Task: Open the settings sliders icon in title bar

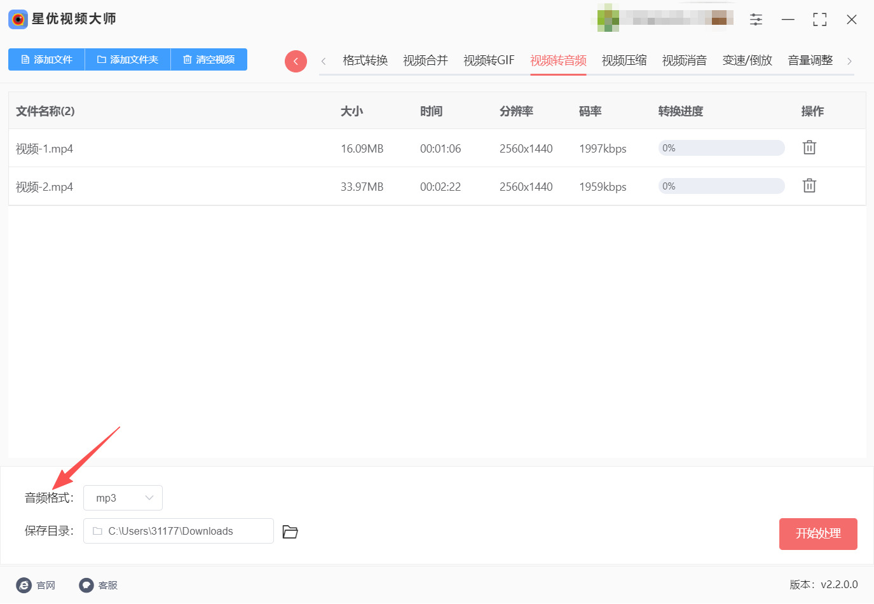Action: 756,20
